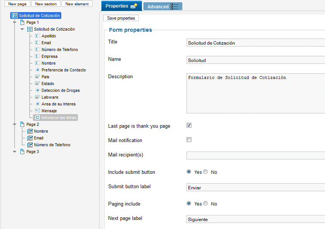This screenshot has height=229, width=325.
Task: Click the dropdown icon beside Pais
Action: (37, 77)
